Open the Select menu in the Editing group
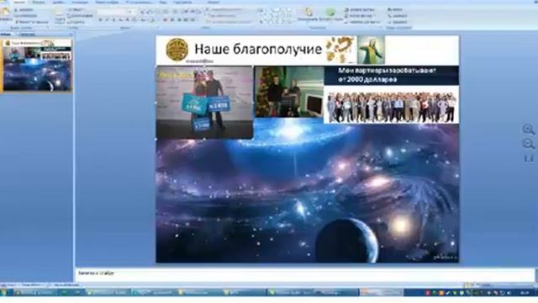The image size is (538, 303). [x=398, y=22]
